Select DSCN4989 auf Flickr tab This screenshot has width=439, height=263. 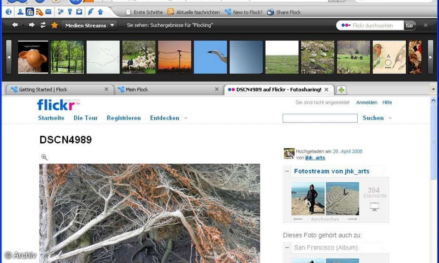pos(278,89)
